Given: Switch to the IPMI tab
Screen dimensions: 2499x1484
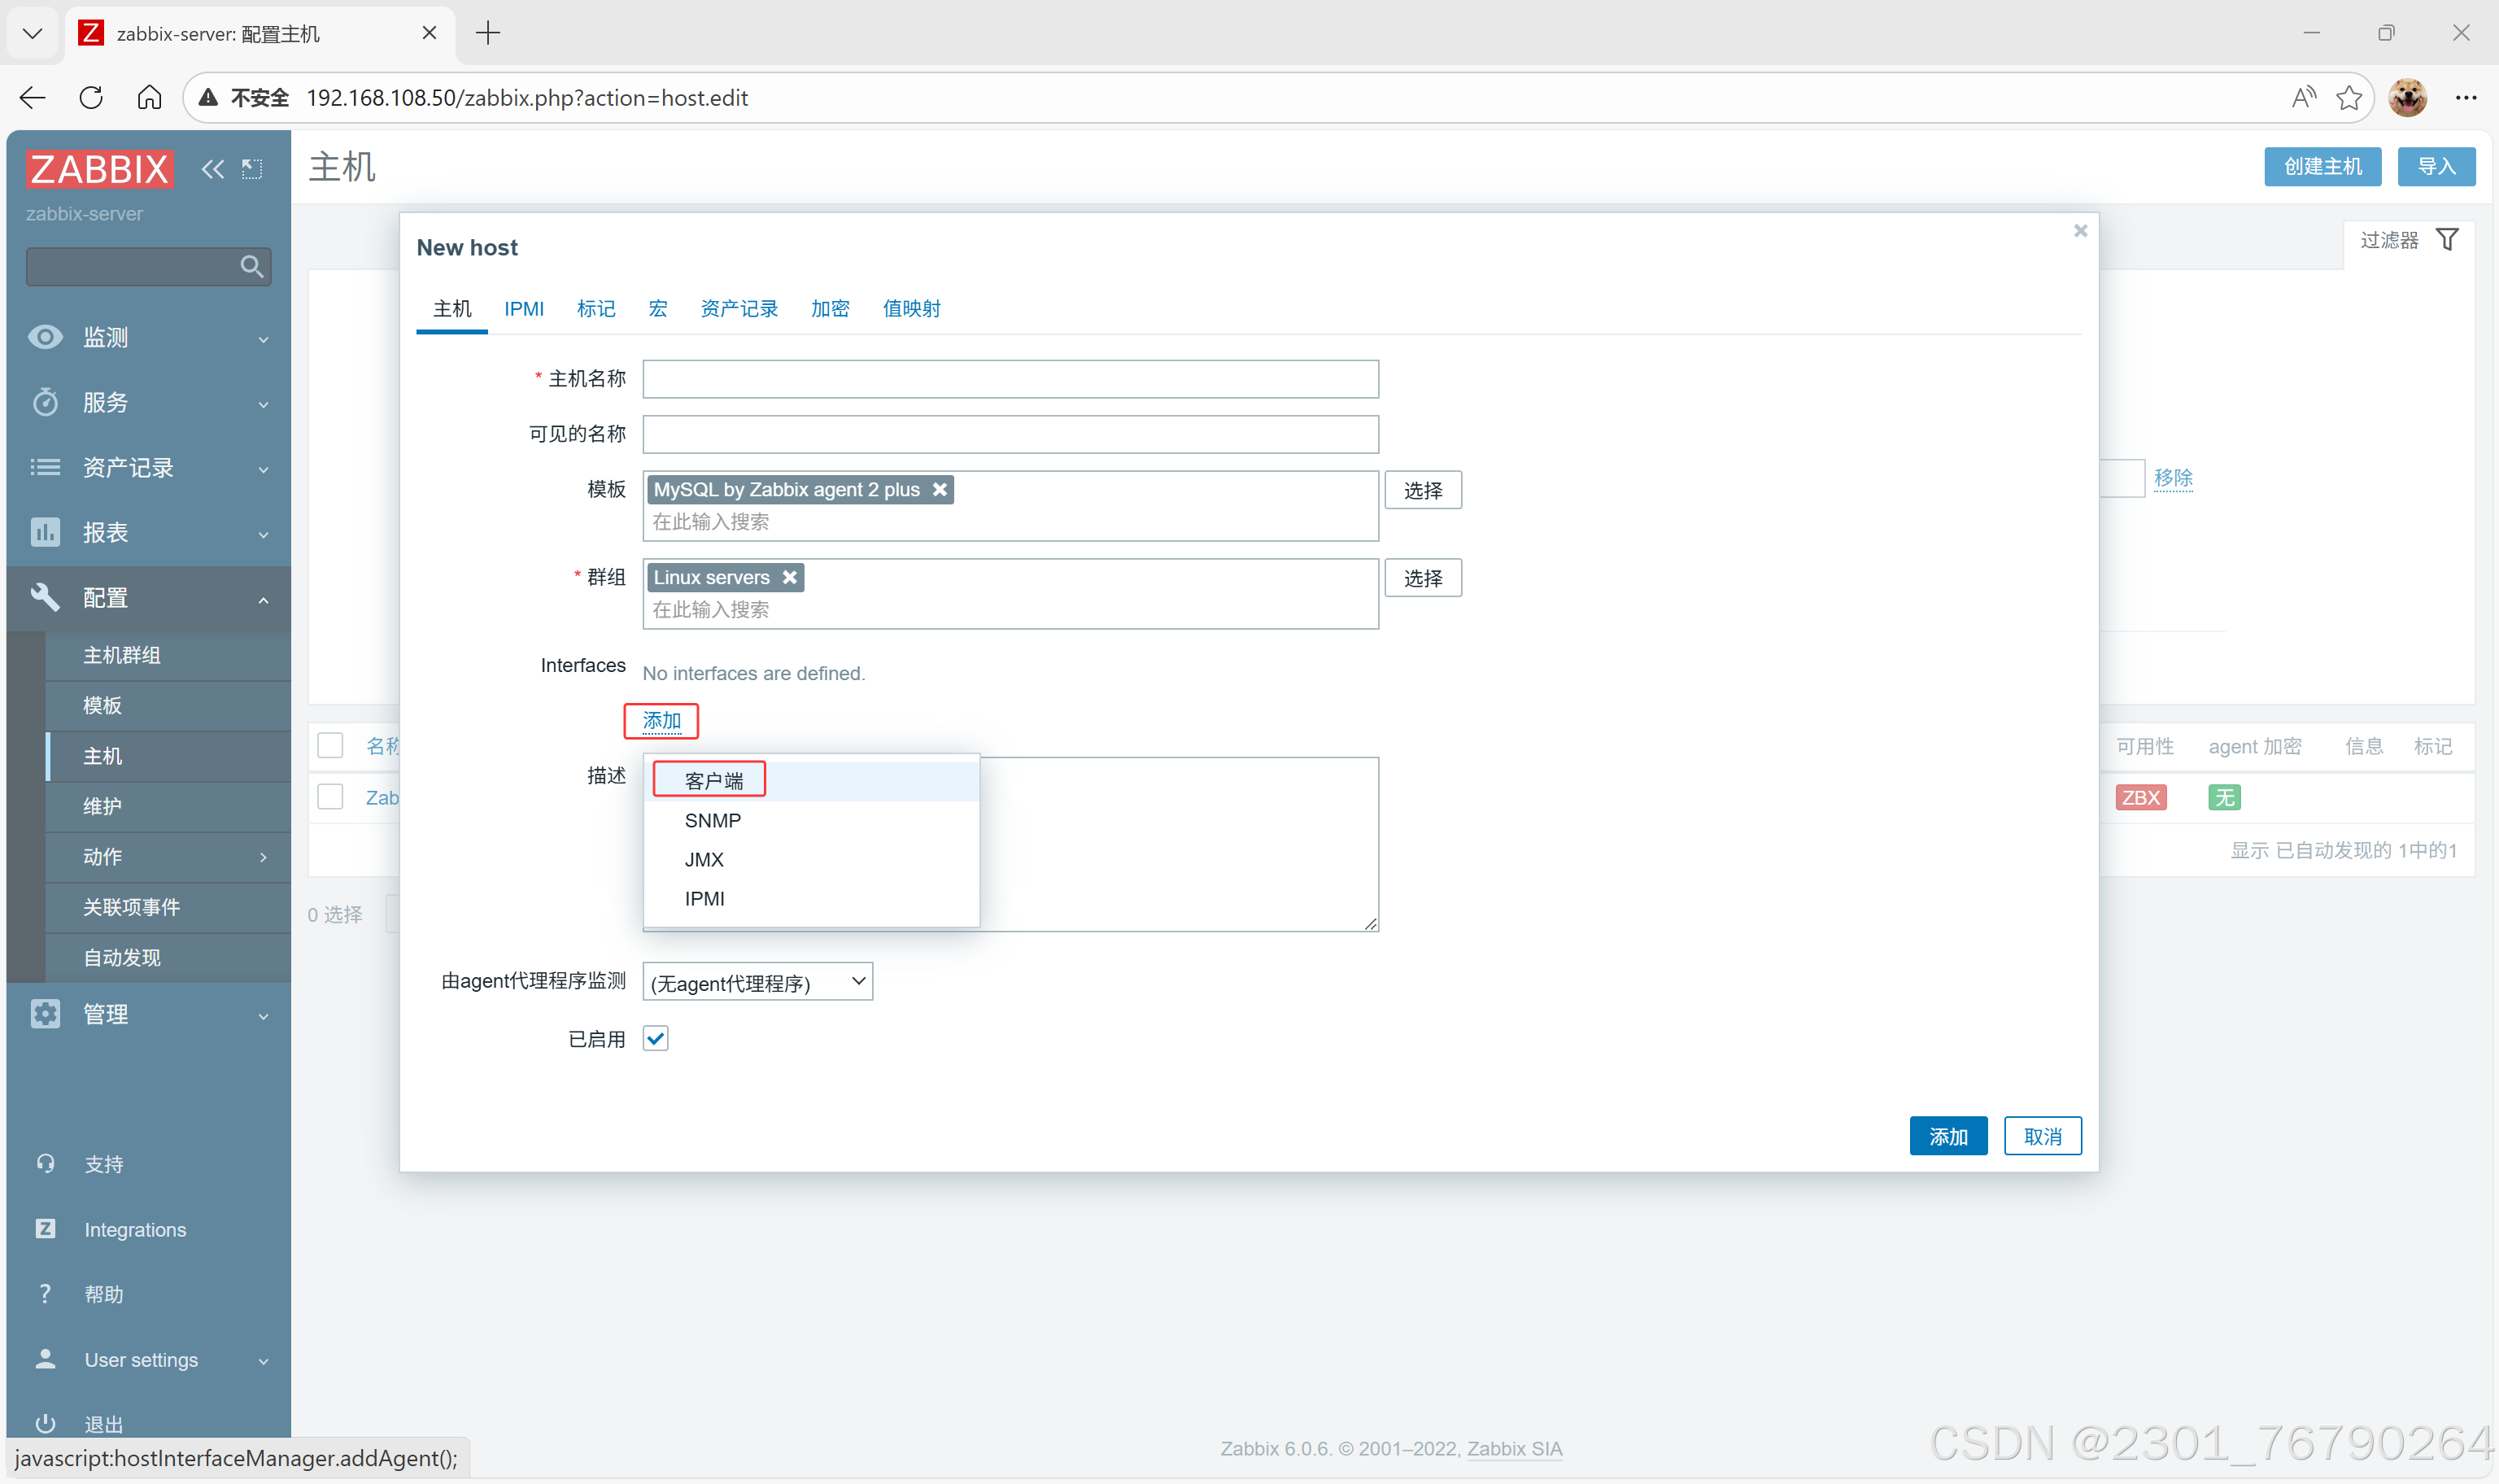Looking at the screenshot, I should [524, 309].
